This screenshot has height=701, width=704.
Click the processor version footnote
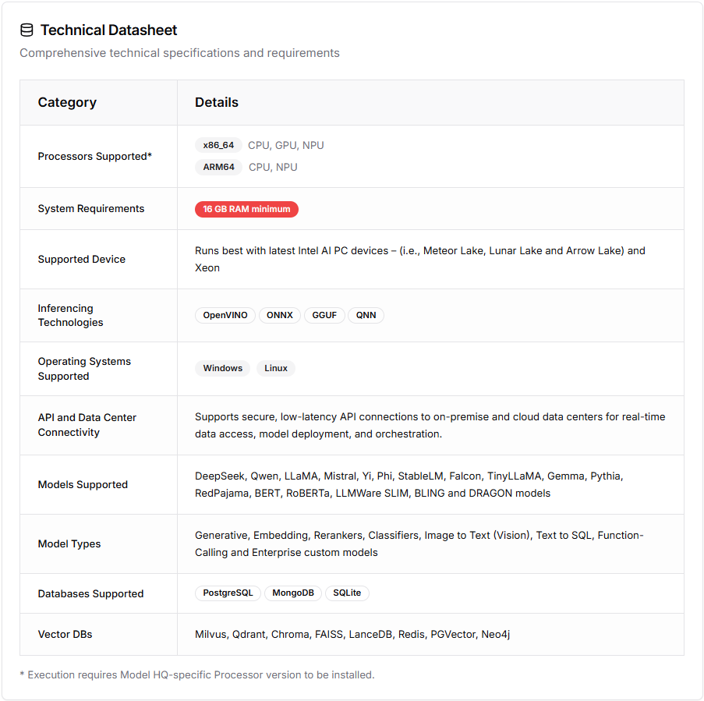point(197,674)
